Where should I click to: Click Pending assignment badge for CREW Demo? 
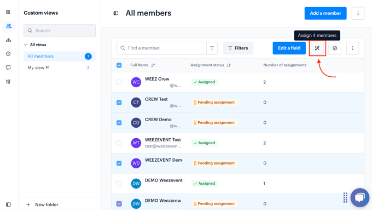(x=214, y=123)
